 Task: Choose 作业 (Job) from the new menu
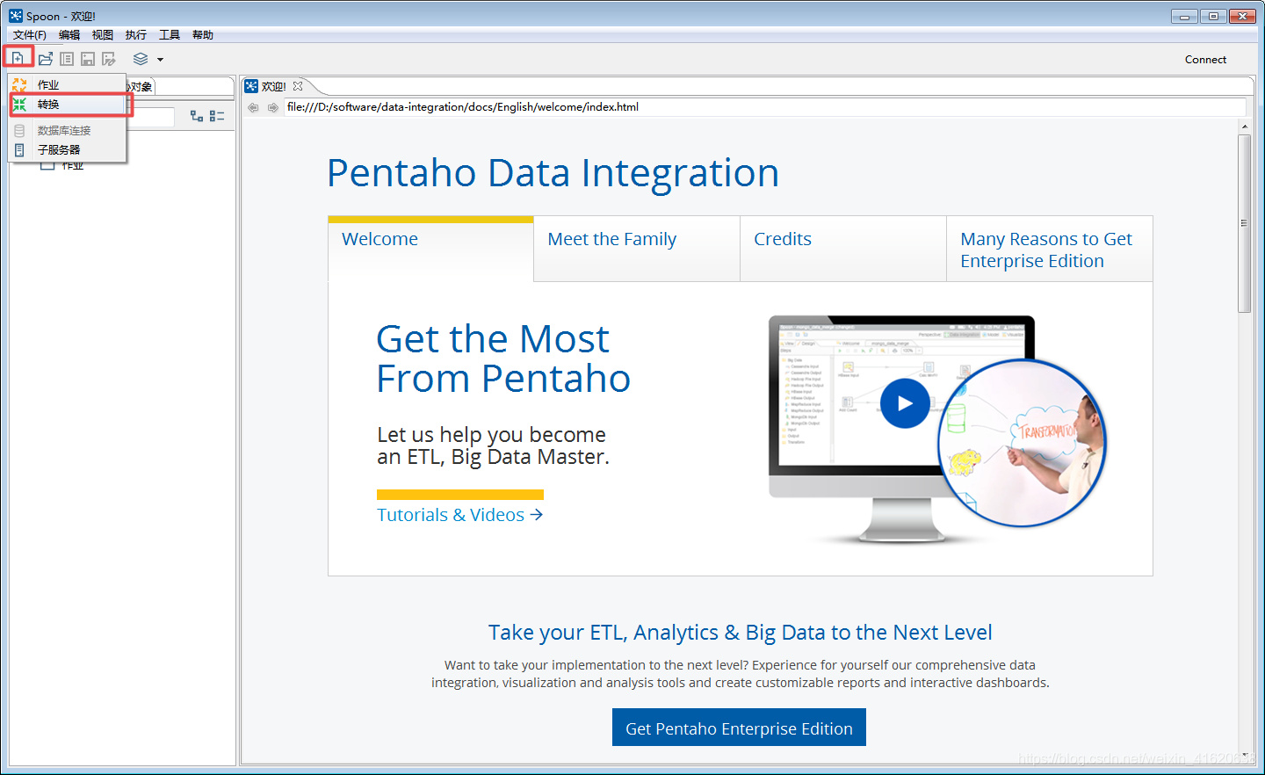pyautogui.click(x=68, y=84)
